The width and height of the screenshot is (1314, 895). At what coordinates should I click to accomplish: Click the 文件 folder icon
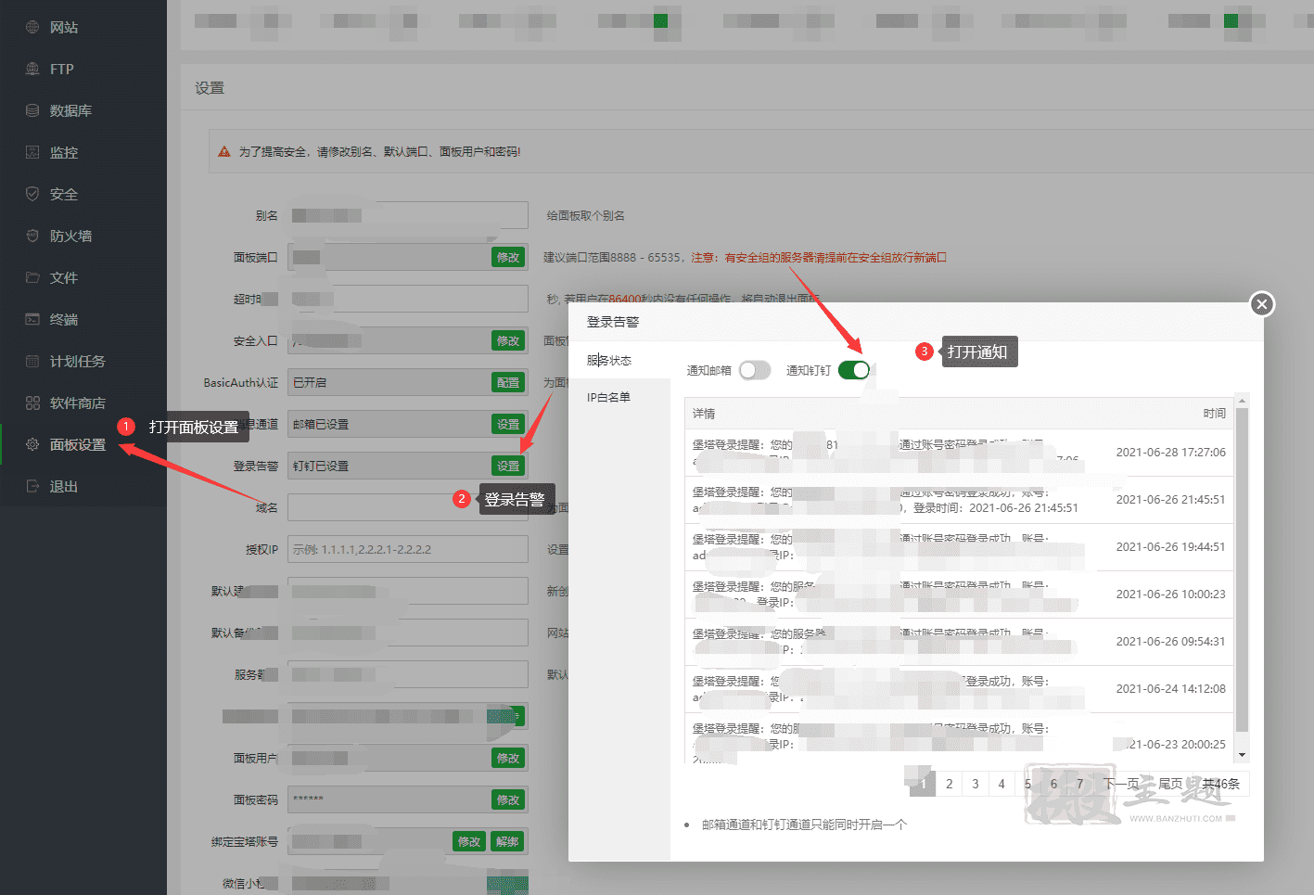tap(32, 277)
